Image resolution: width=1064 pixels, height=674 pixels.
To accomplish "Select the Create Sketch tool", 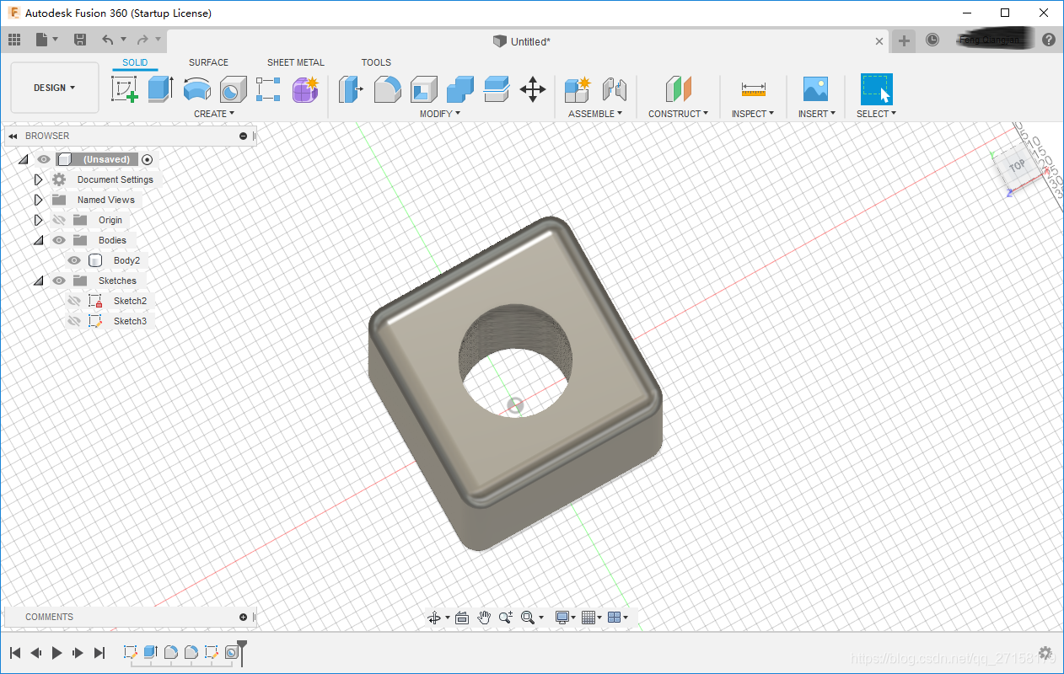I will tap(125, 89).
